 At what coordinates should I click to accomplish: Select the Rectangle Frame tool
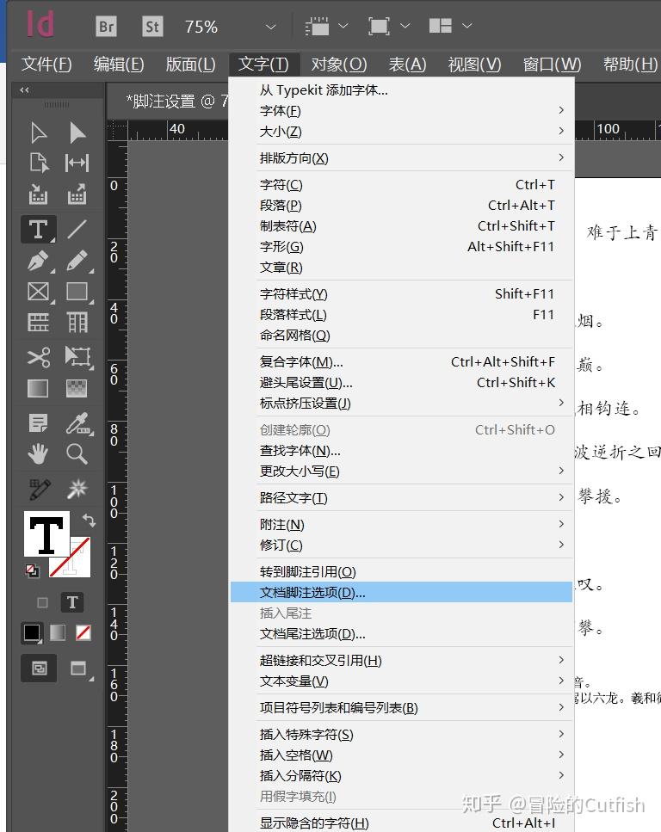(38, 292)
